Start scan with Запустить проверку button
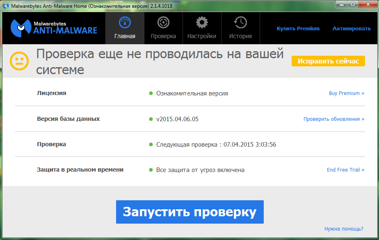The height and width of the screenshot is (240, 379). 189,212
